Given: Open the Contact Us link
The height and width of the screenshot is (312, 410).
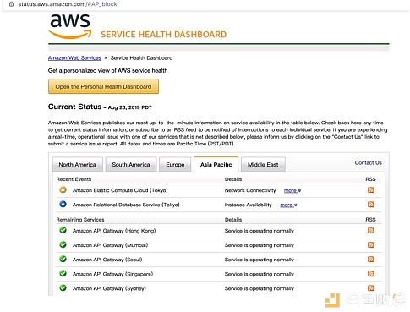Looking at the screenshot, I should coord(368,163).
